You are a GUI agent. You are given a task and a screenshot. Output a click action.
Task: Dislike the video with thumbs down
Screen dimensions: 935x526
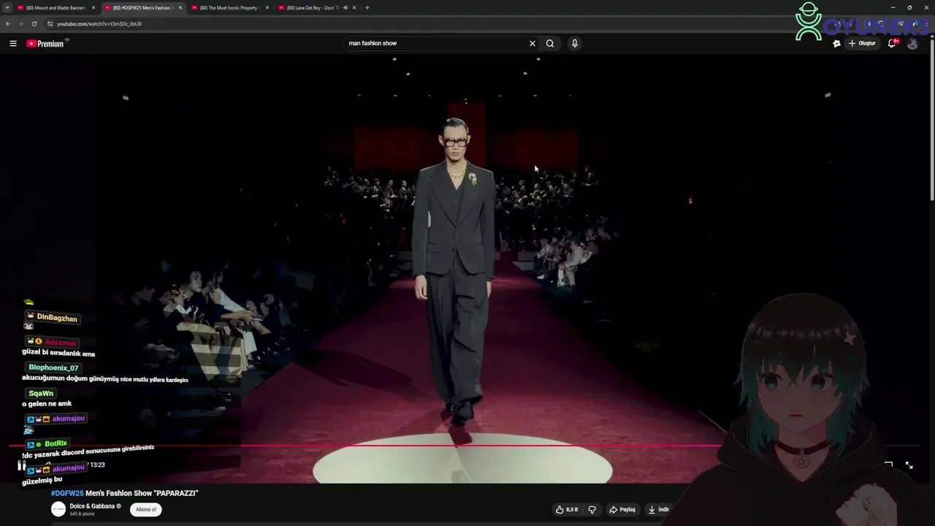click(592, 509)
